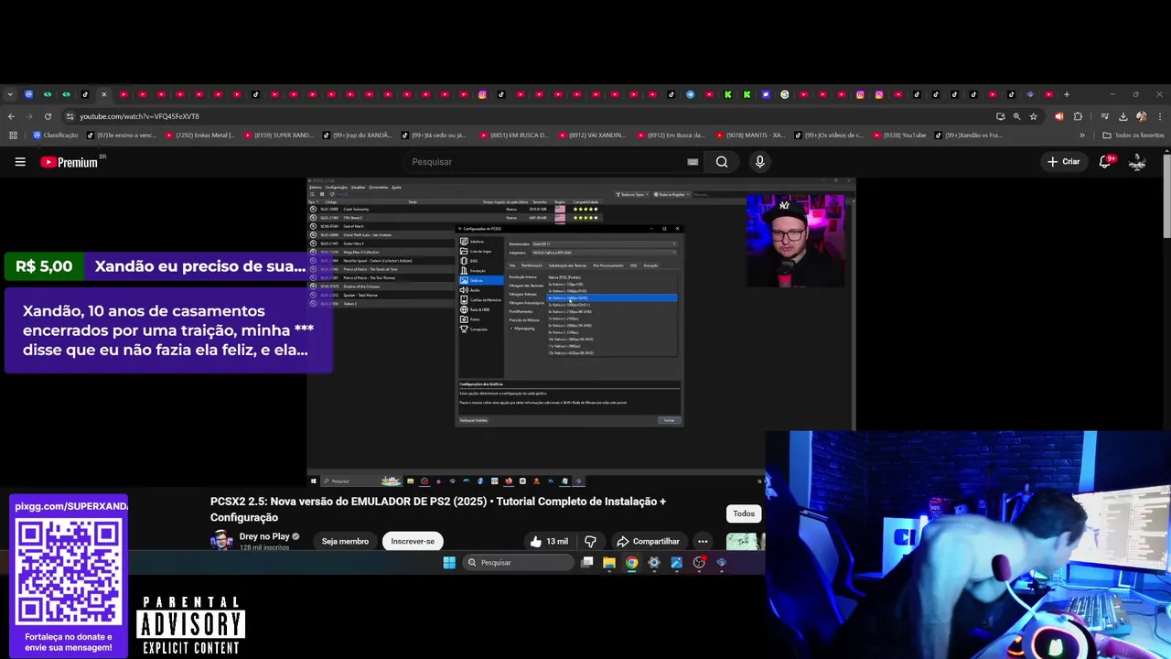Open Drey no Play channel avatar
This screenshot has height=659, width=1171.
(x=220, y=540)
